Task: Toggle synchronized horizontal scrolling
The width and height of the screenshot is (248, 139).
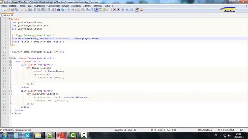Action: (x=82, y=10)
